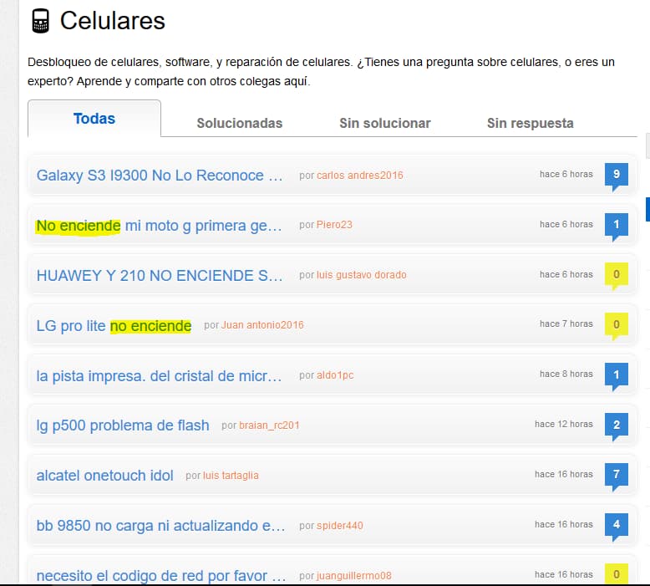Click 'hace 6 horas' on Galaxy S3 row
The width and height of the screenshot is (650, 586).
tap(566, 175)
